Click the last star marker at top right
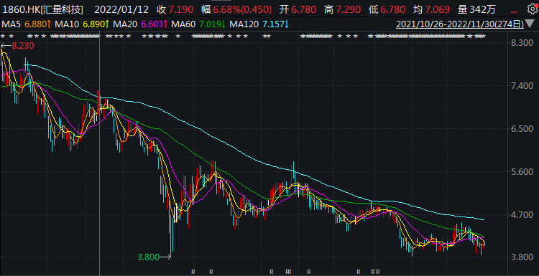This screenshot has height=276, width=539. coord(483,36)
